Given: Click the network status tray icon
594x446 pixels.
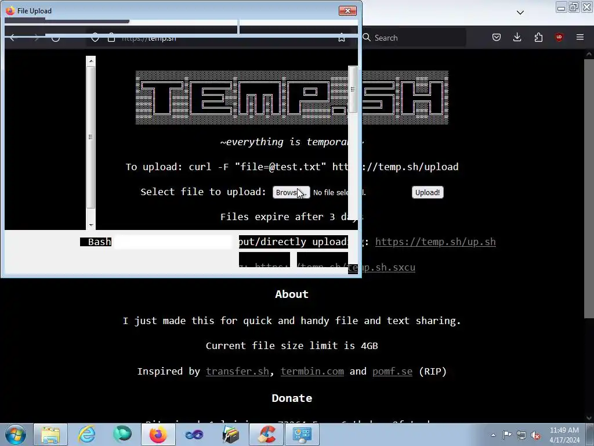Looking at the screenshot, I should click(x=521, y=435).
